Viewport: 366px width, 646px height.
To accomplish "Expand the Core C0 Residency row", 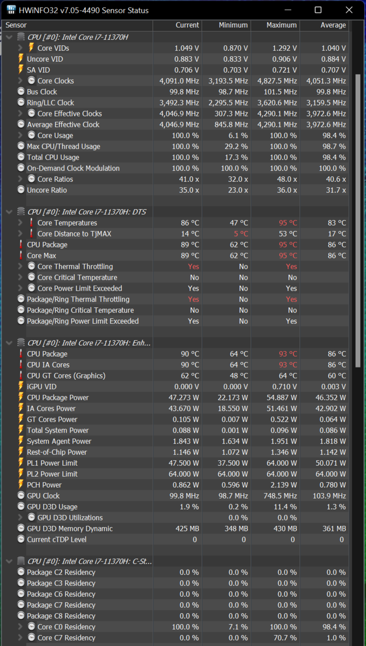I will click(x=20, y=627).
